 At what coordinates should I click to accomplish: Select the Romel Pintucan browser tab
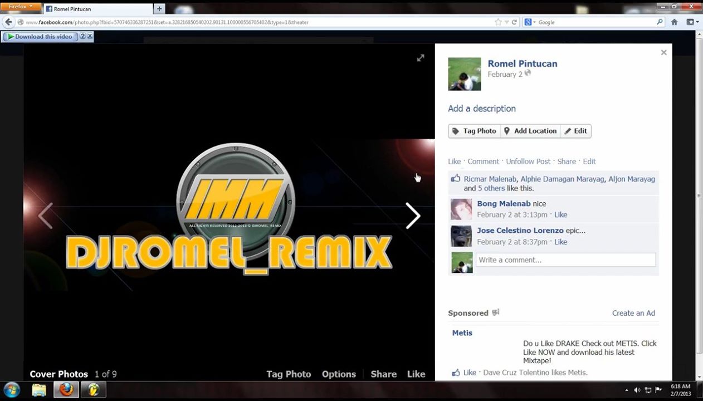click(x=97, y=9)
